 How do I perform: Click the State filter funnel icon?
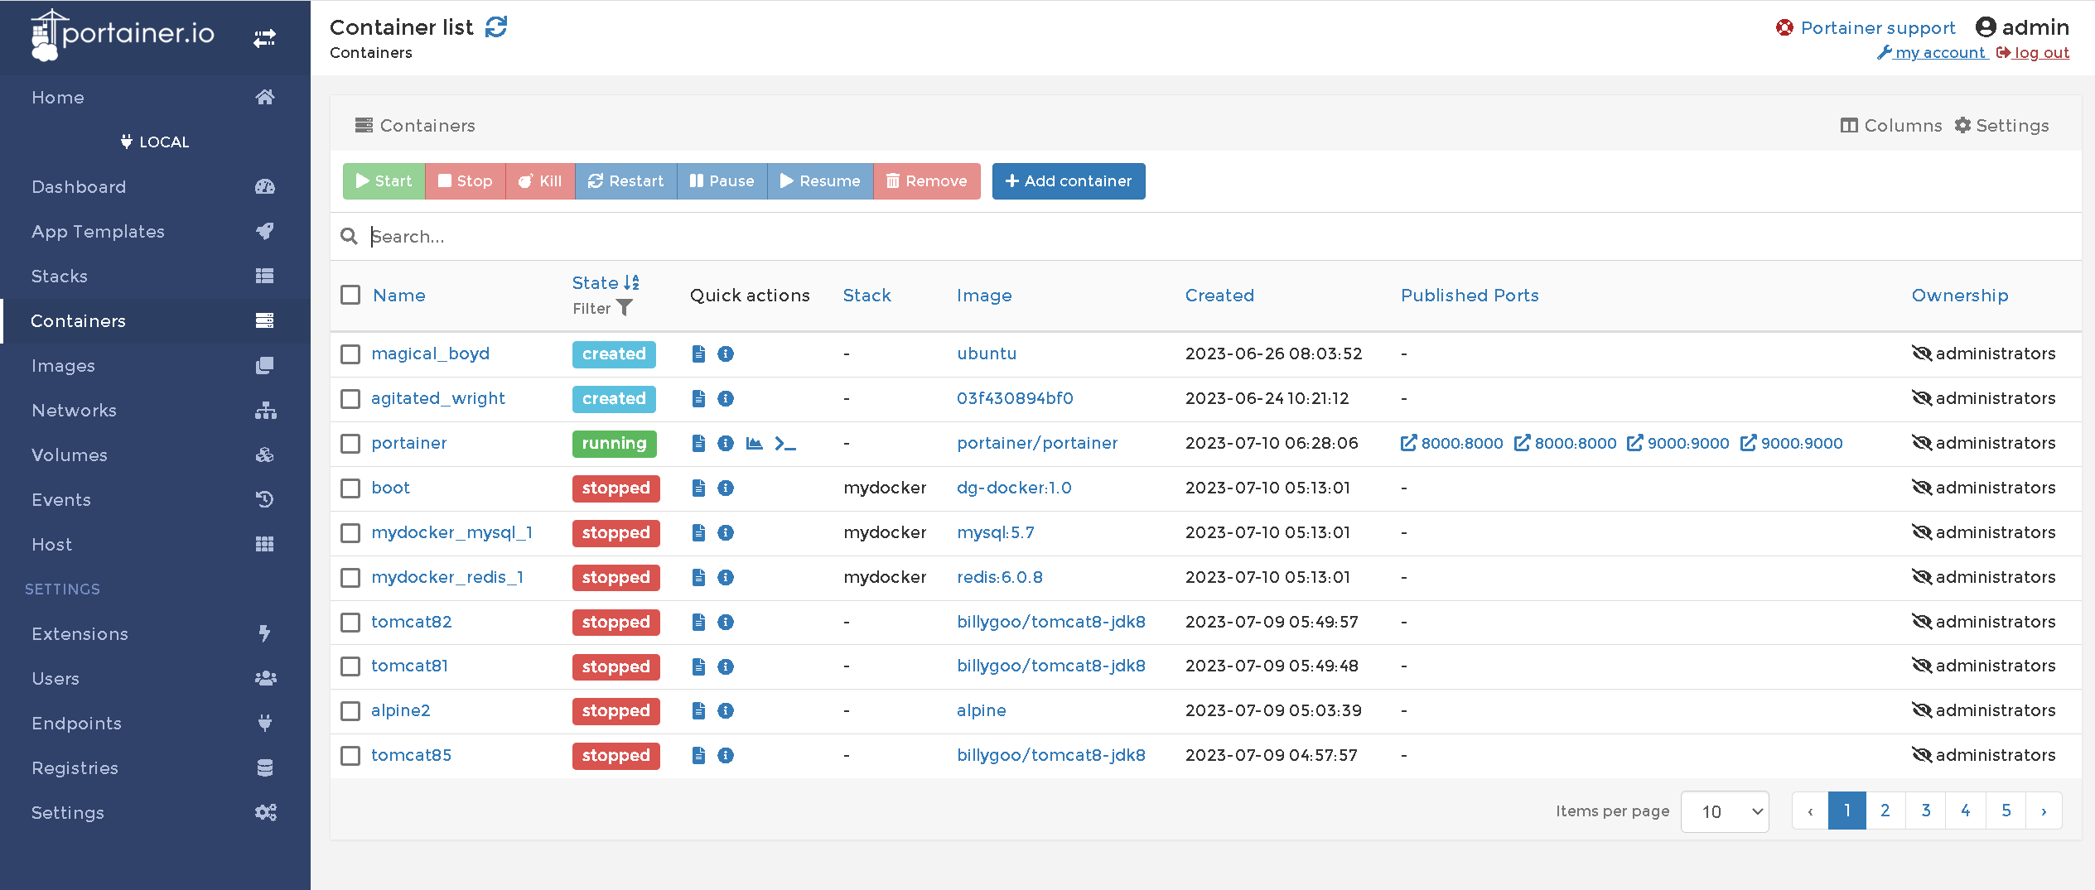pos(625,308)
